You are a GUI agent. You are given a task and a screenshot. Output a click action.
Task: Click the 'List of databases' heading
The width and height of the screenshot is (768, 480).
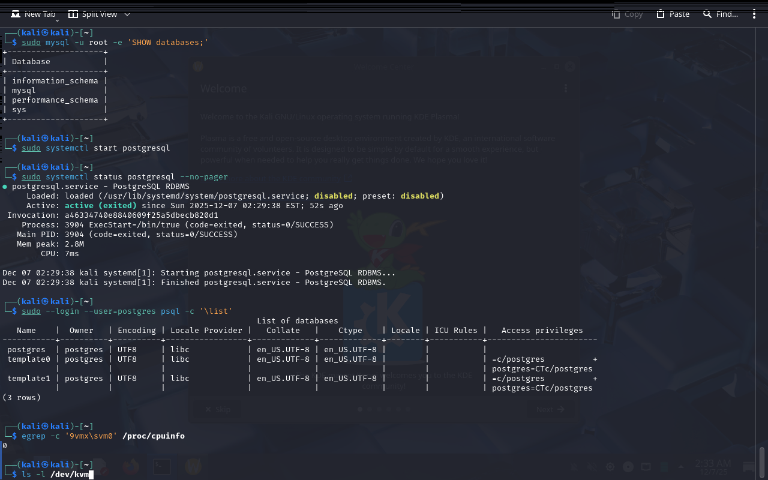(297, 321)
